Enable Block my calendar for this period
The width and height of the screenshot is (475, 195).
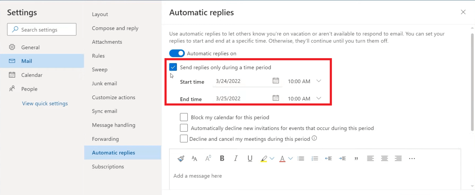coord(184,117)
